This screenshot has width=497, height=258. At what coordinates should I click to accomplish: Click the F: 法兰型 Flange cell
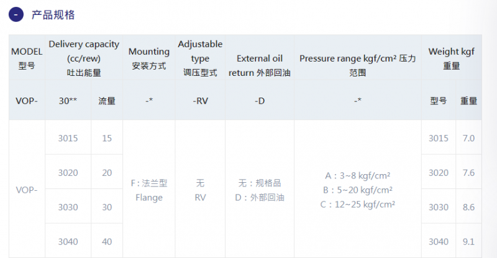tap(148, 190)
